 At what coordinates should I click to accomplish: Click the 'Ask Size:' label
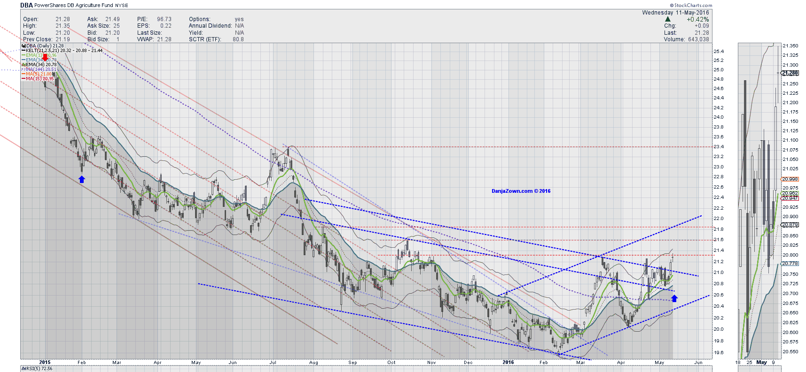pyautogui.click(x=99, y=26)
